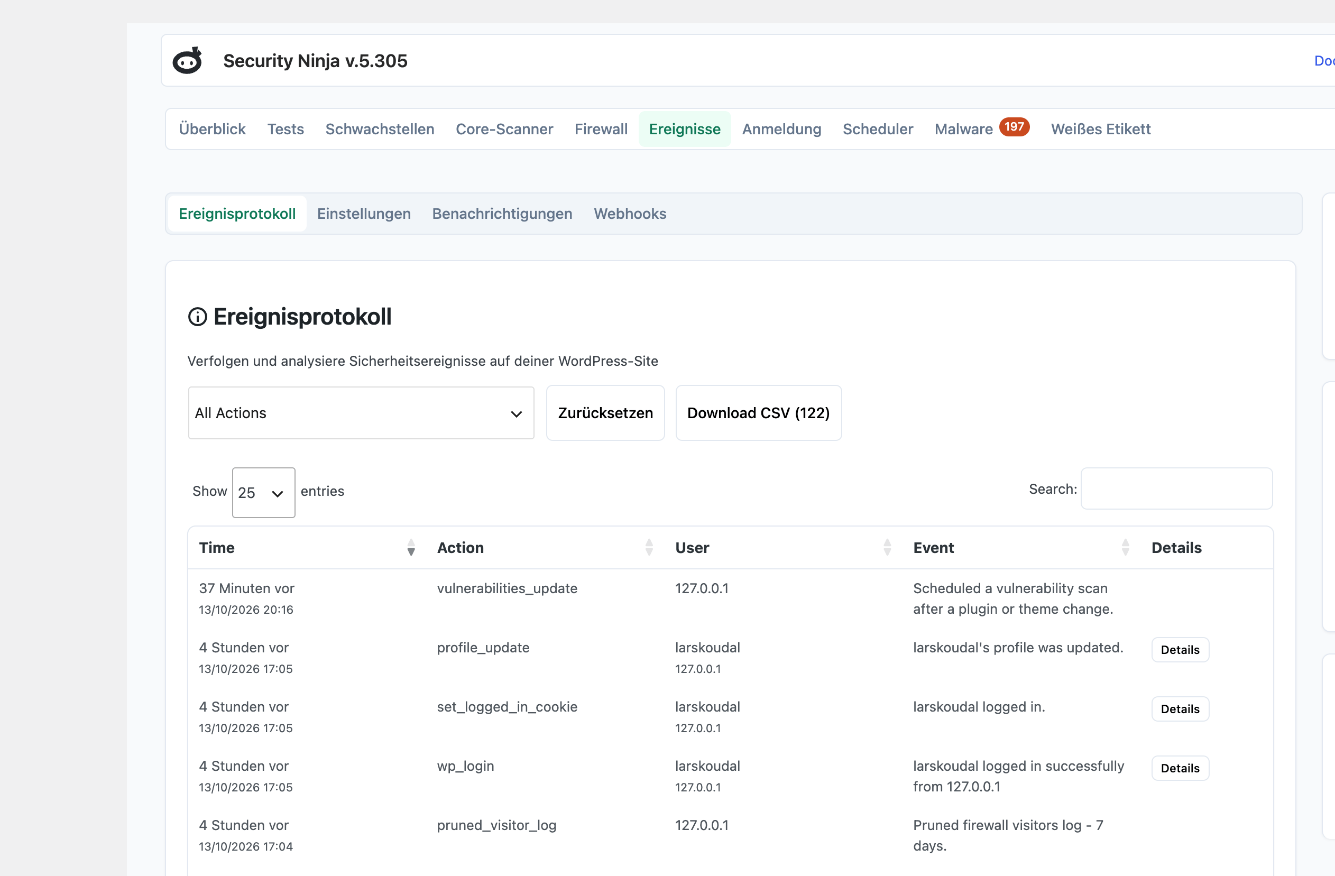Sort table by Event column arrows

1125,547
